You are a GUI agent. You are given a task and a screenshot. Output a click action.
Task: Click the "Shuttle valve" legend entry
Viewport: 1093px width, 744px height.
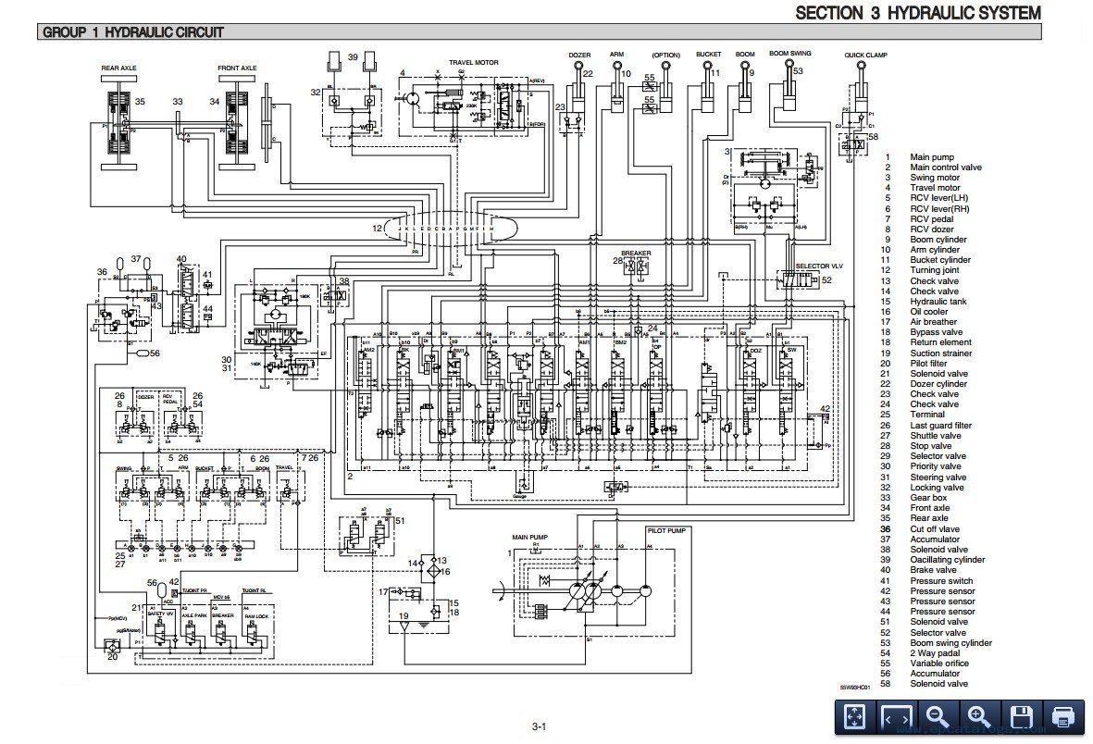pyautogui.click(x=936, y=436)
